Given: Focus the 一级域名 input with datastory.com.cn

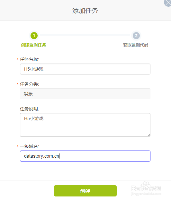Looking at the screenshot, I should 85,156.
